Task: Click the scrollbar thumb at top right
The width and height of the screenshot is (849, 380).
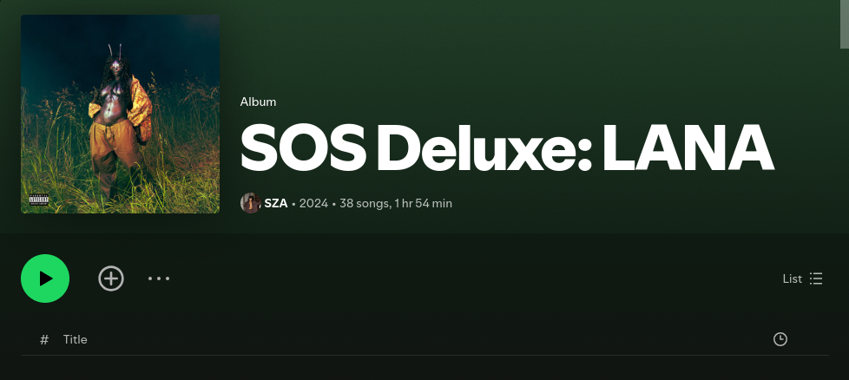Action: [x=844, y=24]
